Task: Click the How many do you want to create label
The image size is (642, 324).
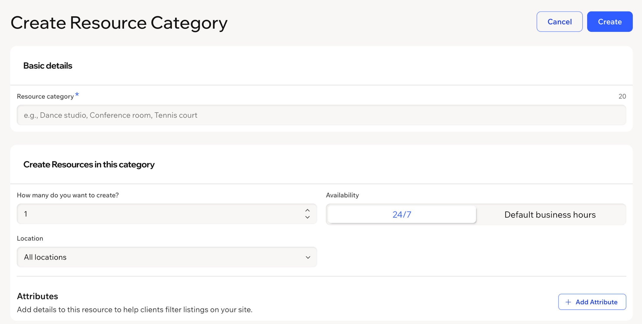Action: (68, 195)
